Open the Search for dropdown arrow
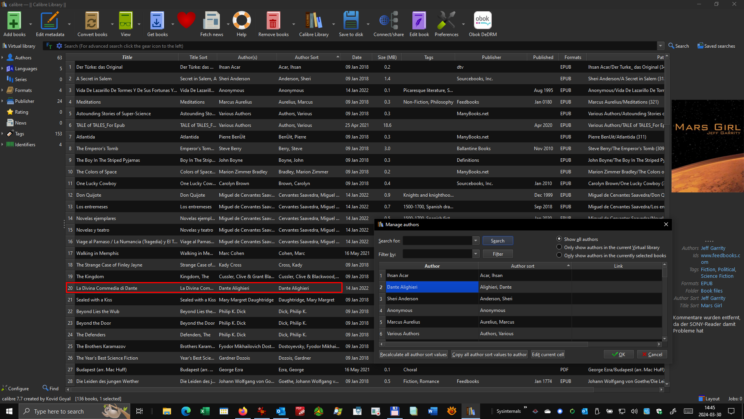 click(x=475, y=241)
